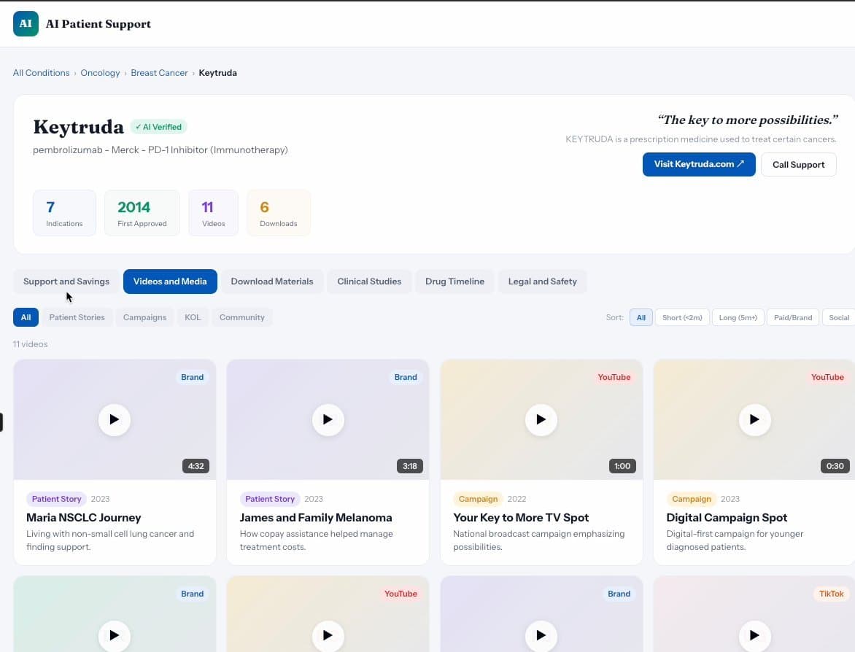Screen dimensions: 855x652
Task: Click the 4:32 duration badge
Action: pyautogui.click(x=196, y=466)
